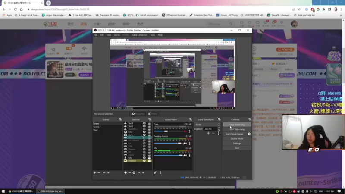The height and width of the screenshot is (194, 345).
Task: Open the View menu in OBS
Action: pyautogui.click(x=109, y=35)
